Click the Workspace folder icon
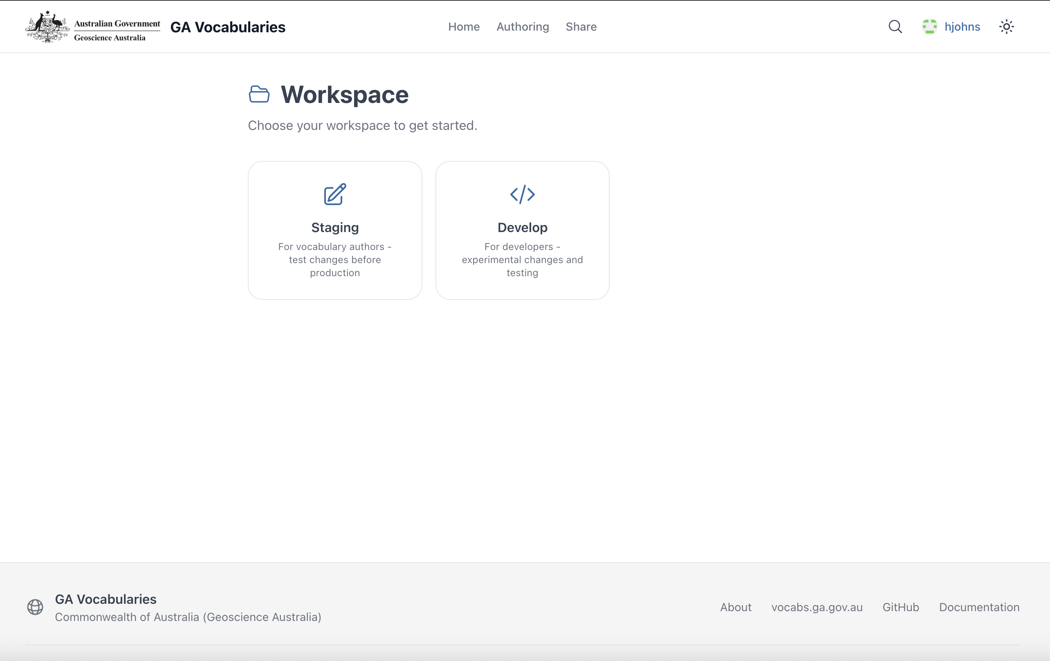The height and width of the screenshot is (661, 1050). [x=259, y=94]
